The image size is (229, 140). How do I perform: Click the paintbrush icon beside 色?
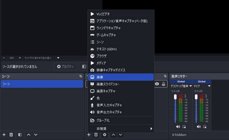92,98
